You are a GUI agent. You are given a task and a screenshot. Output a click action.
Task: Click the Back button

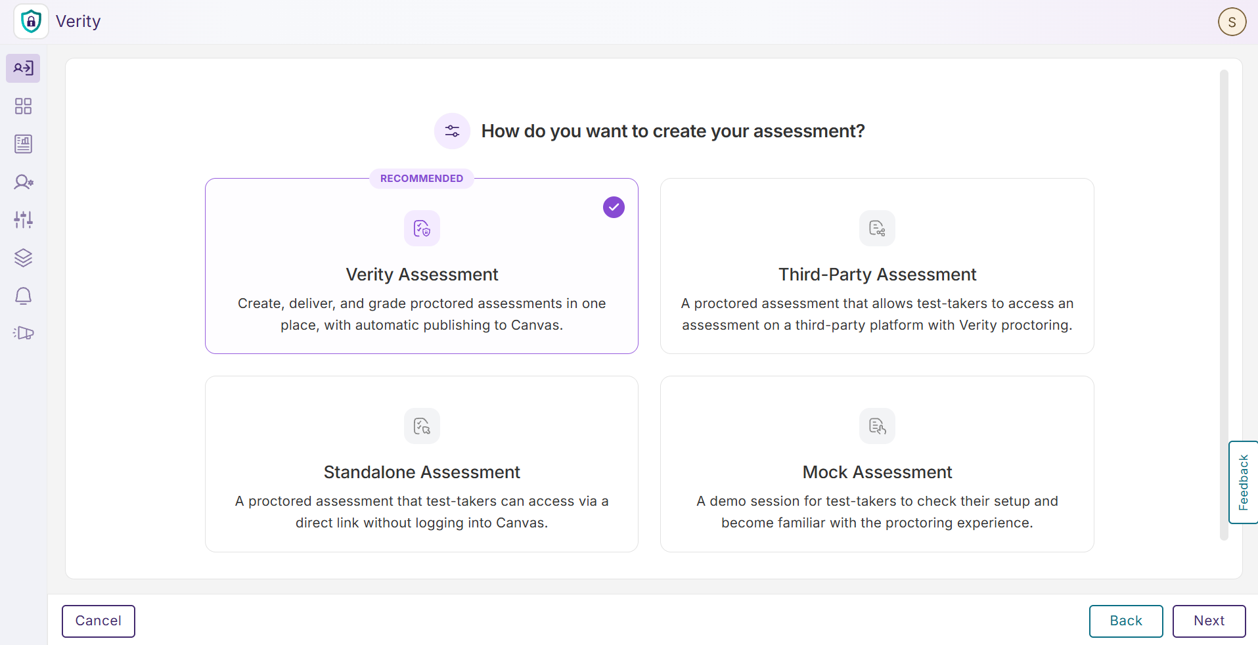pos(1126,621)
